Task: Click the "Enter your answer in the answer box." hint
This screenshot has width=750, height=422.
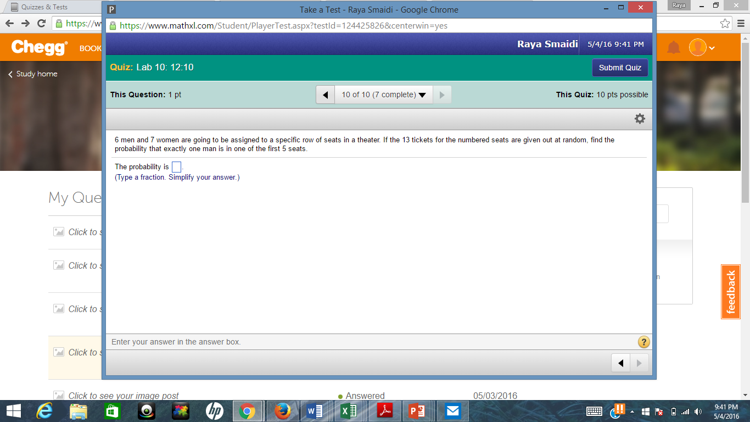Action: tap(176, 342)
